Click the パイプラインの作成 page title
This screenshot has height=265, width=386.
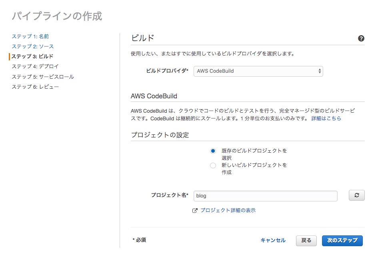57,16
